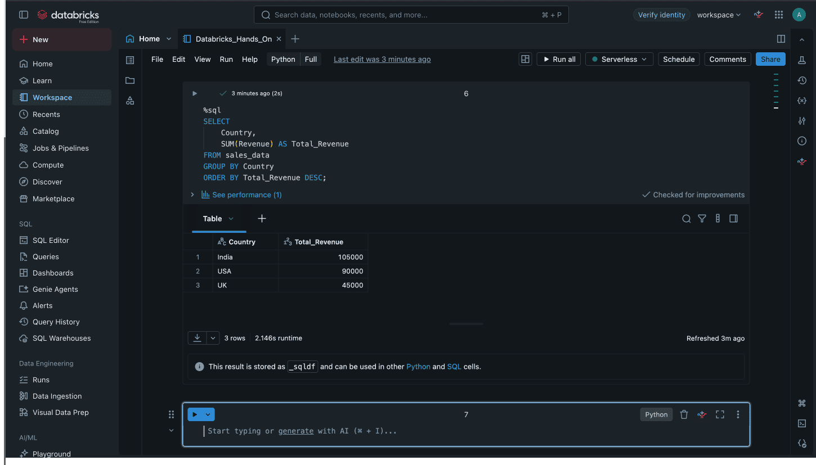The height and width of the screenshot is (465, 816).
Task: Open the notebook info icon
Action: point(802,141)
